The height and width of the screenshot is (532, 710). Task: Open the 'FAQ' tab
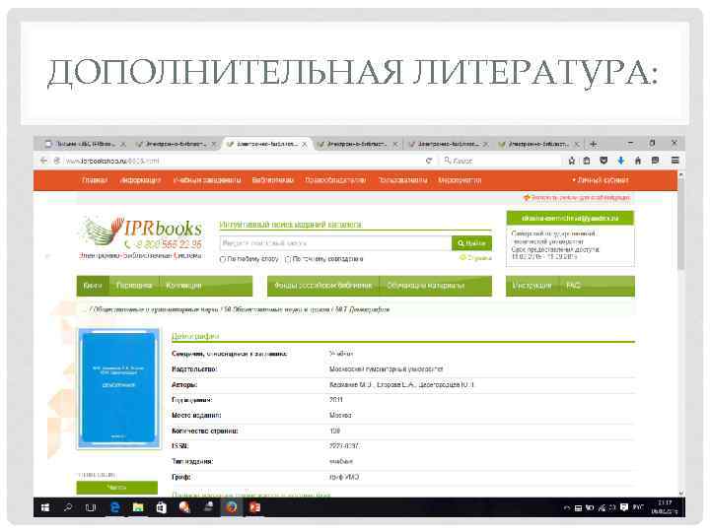tap(573, 286)
